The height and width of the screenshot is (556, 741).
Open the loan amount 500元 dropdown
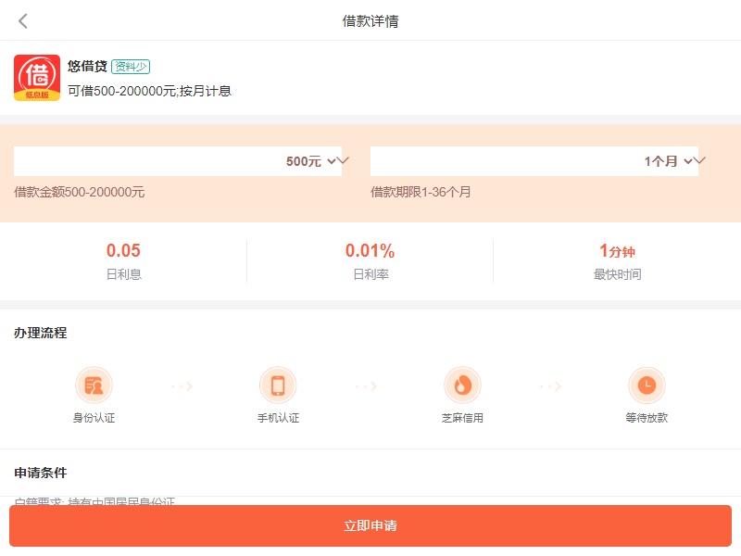(176, 161)
